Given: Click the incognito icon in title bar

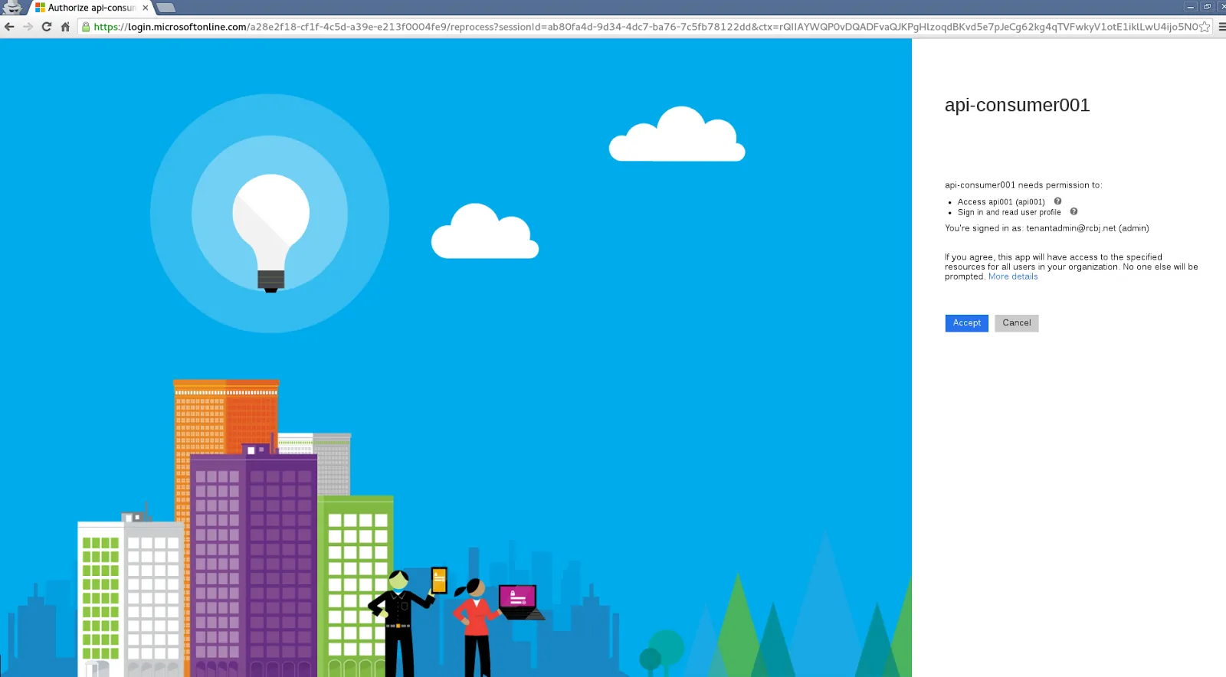Looking at the screenshot, I should (13, 8).
